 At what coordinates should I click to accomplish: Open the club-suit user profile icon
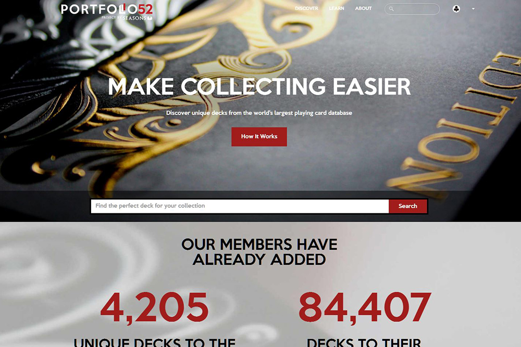point(456,9)
